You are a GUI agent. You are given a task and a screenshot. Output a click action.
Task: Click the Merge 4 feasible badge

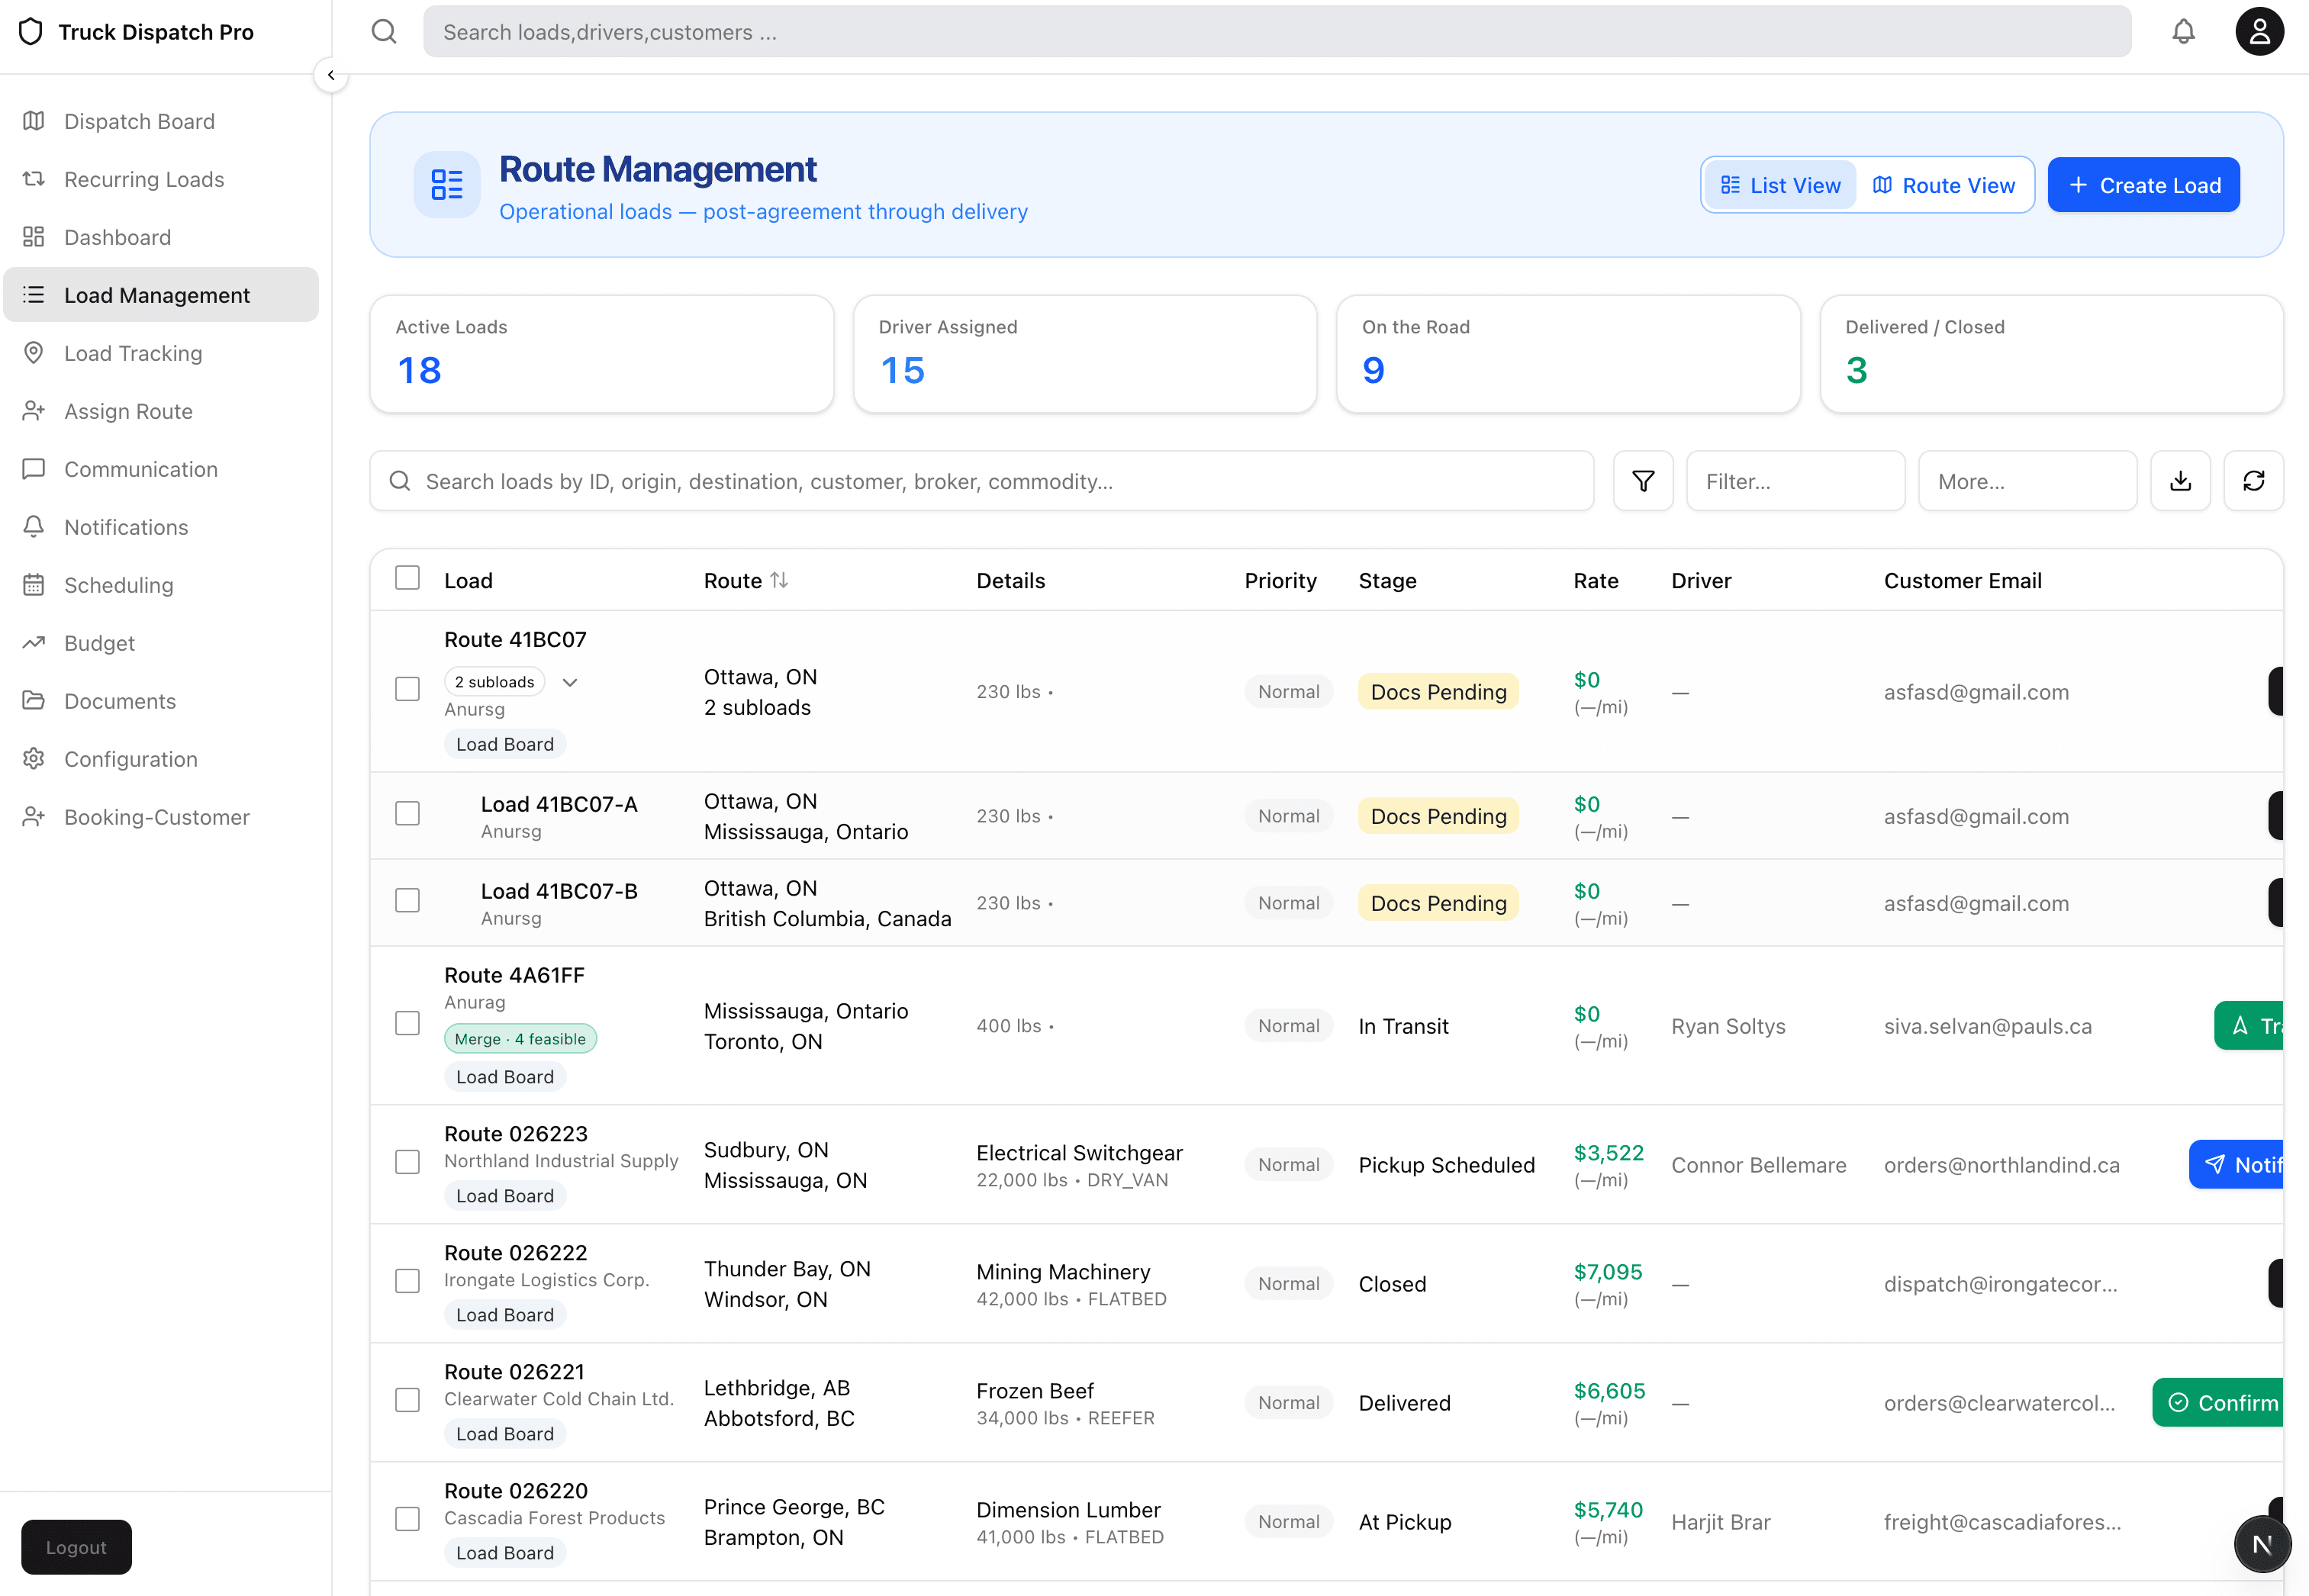tap(520, 1039)
